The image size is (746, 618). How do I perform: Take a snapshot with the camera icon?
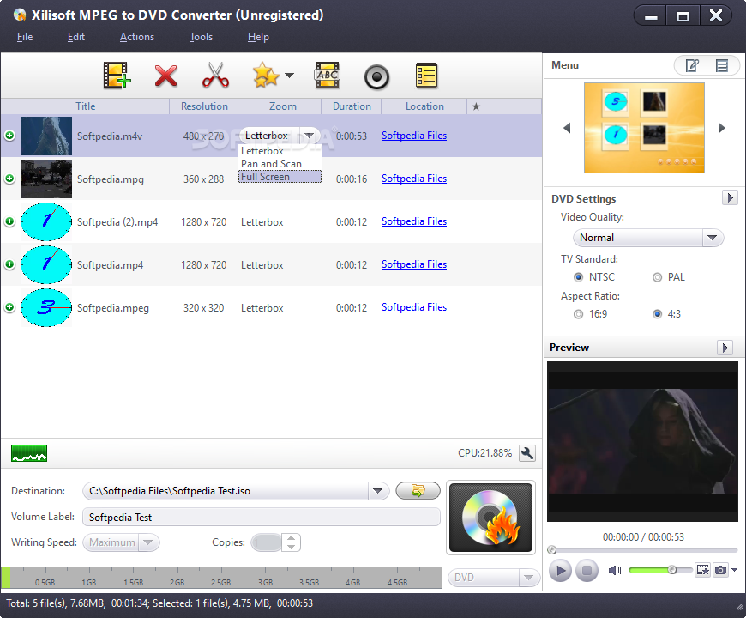tap(721, 570)
